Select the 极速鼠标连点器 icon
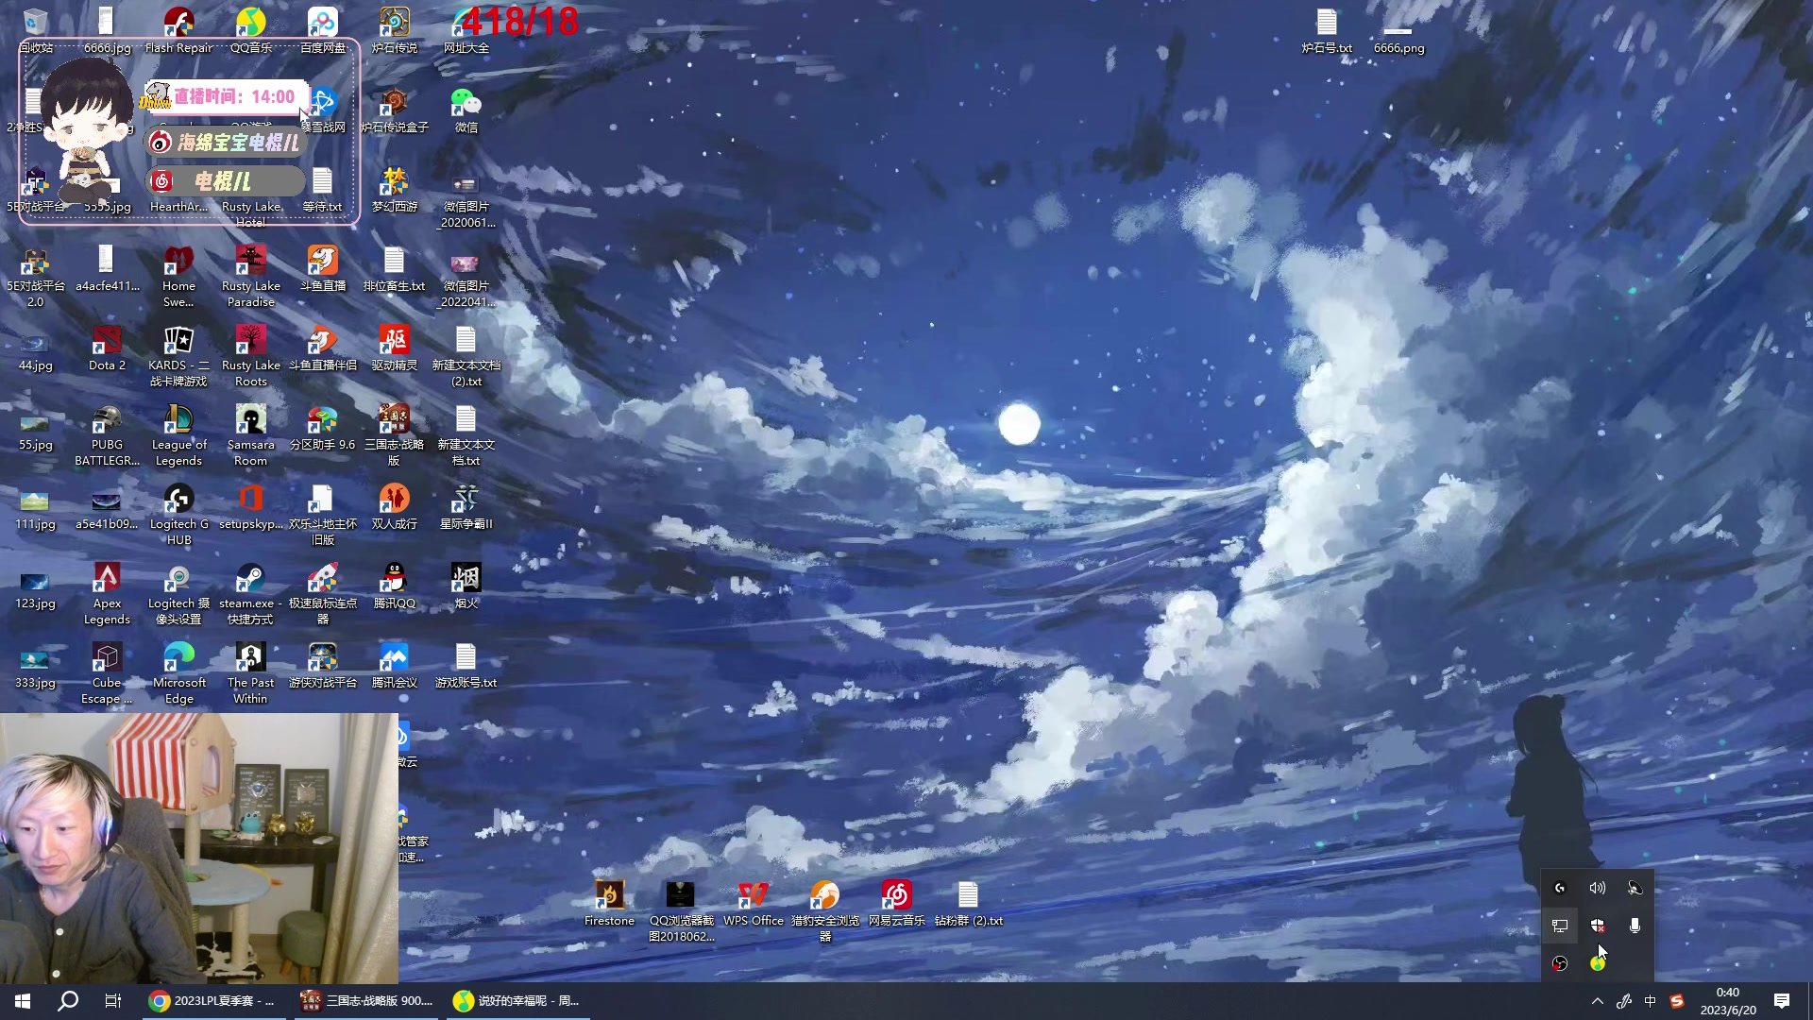Image resolution: width=1813 pixels, height=1020 pixels. pos(323,594)
